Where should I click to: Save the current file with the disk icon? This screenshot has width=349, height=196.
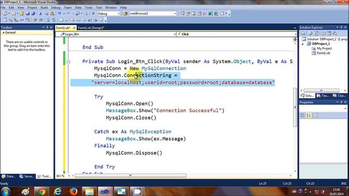click(28, 14)
